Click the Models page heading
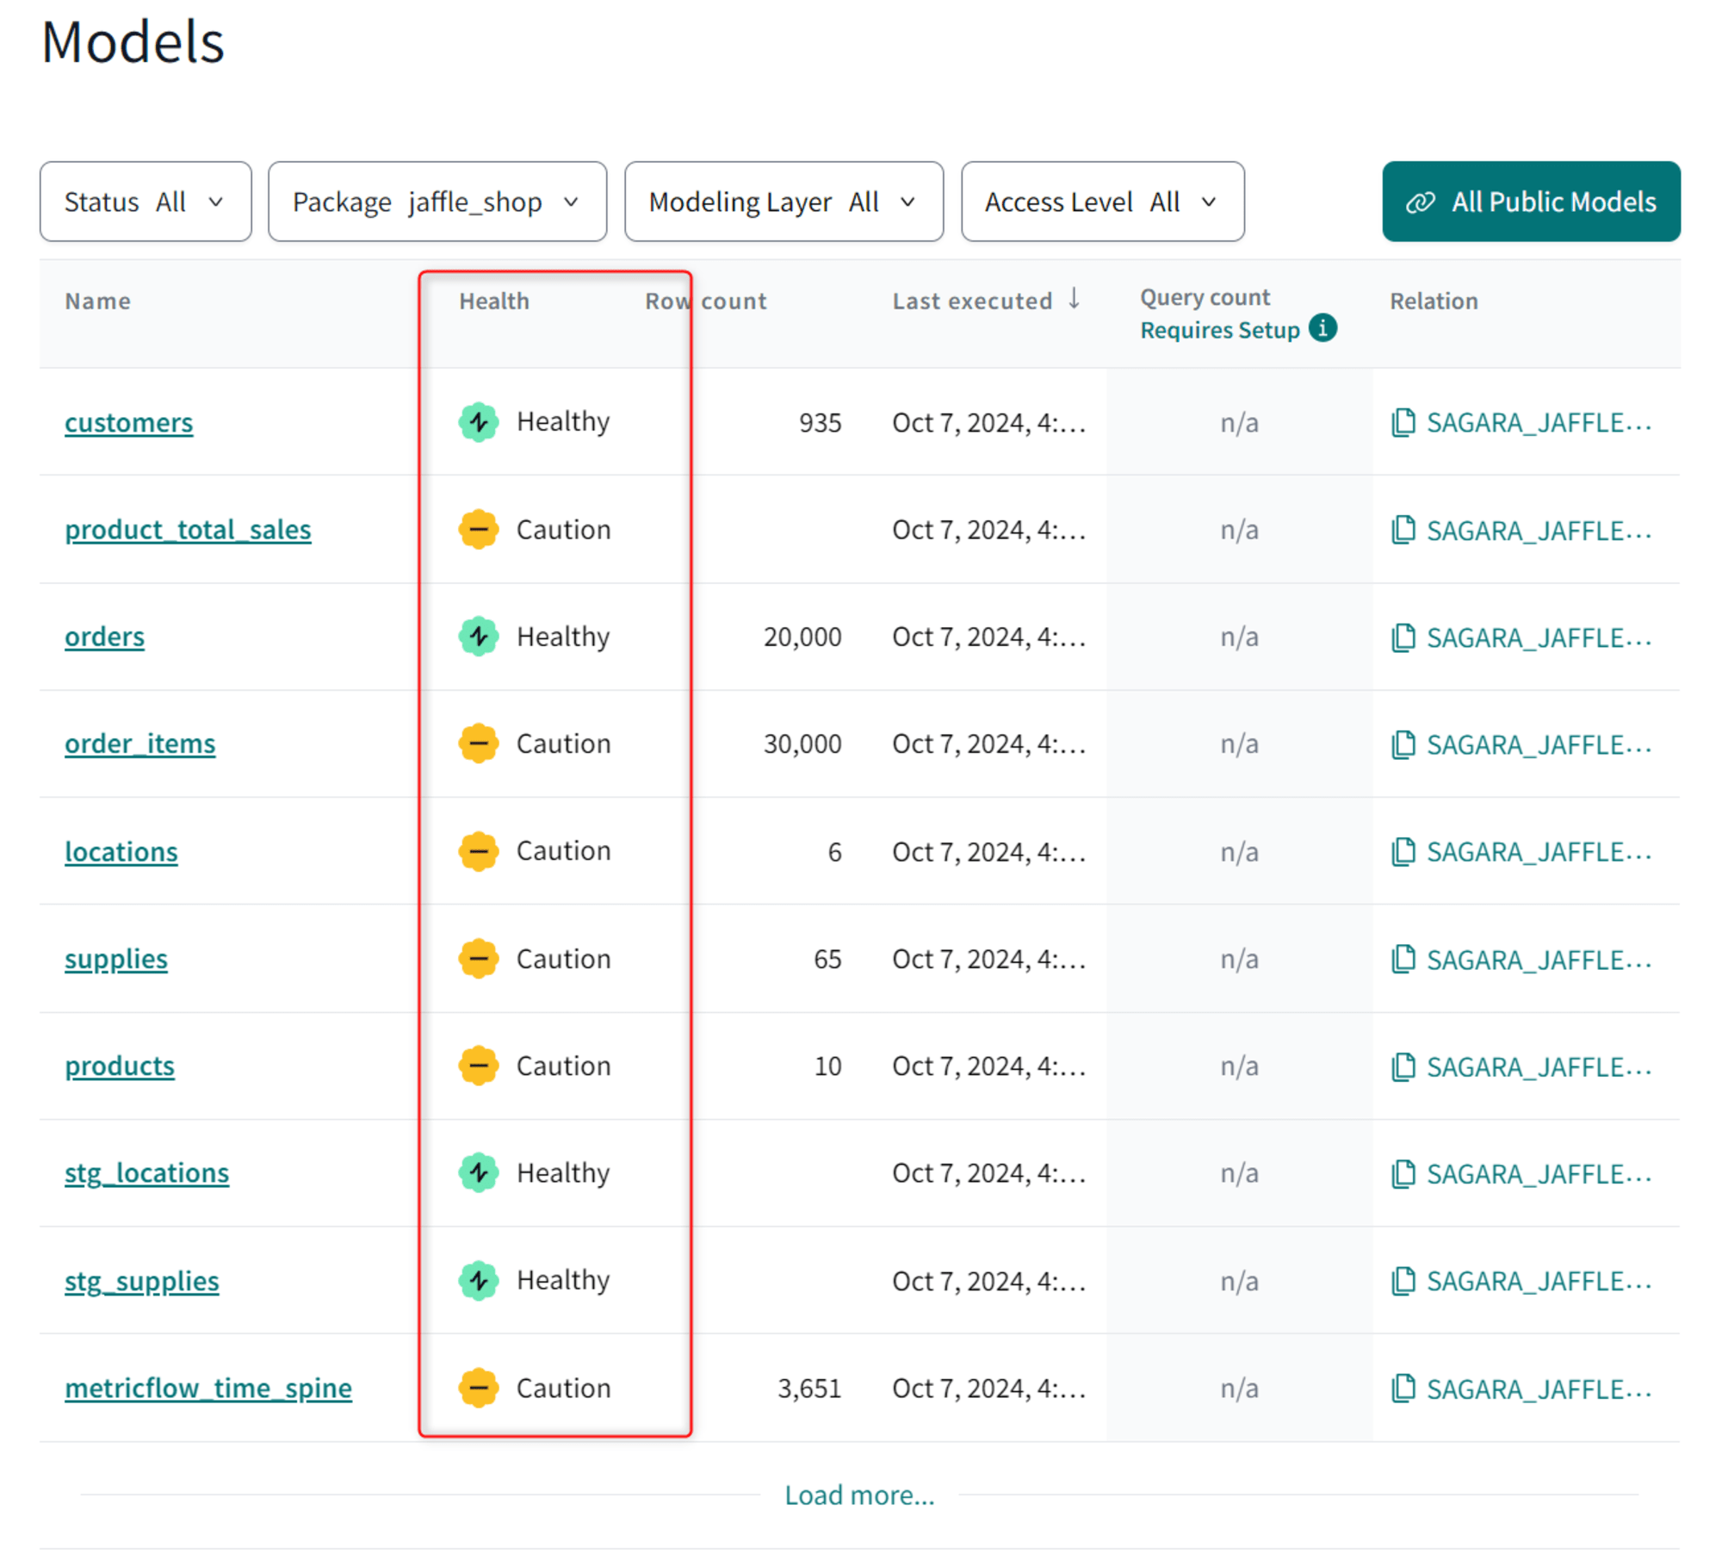This screenshot has height=1560, width=1722. (133, 42)
